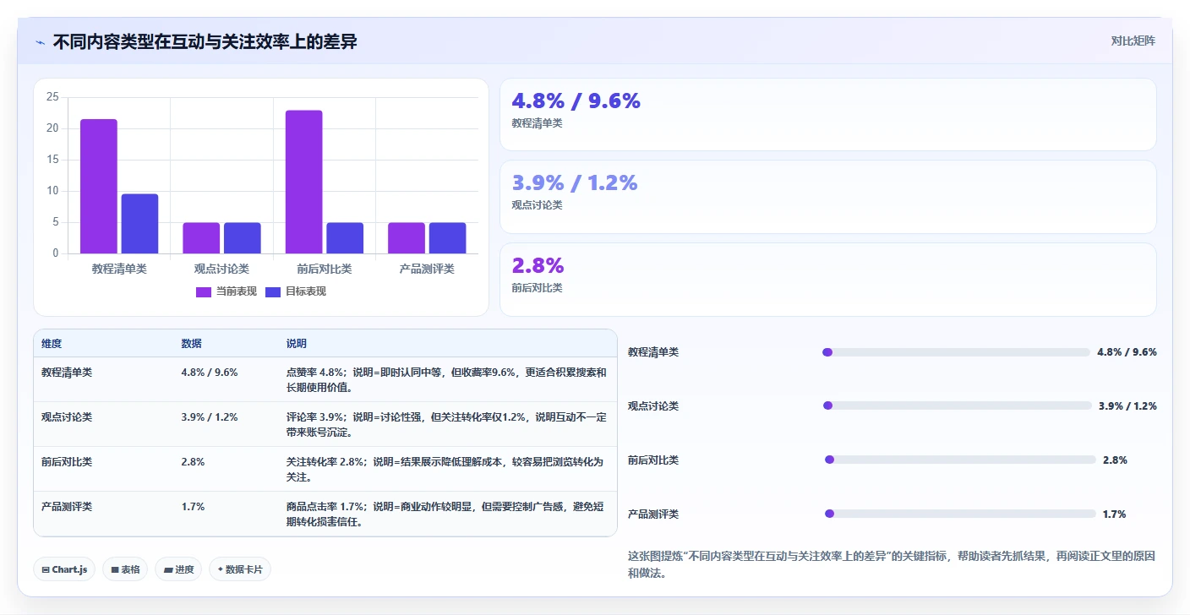The image size is (1190, 615).
Task: Open the 4.8% / 9.6% data card
Action: (x=828, y=115)
